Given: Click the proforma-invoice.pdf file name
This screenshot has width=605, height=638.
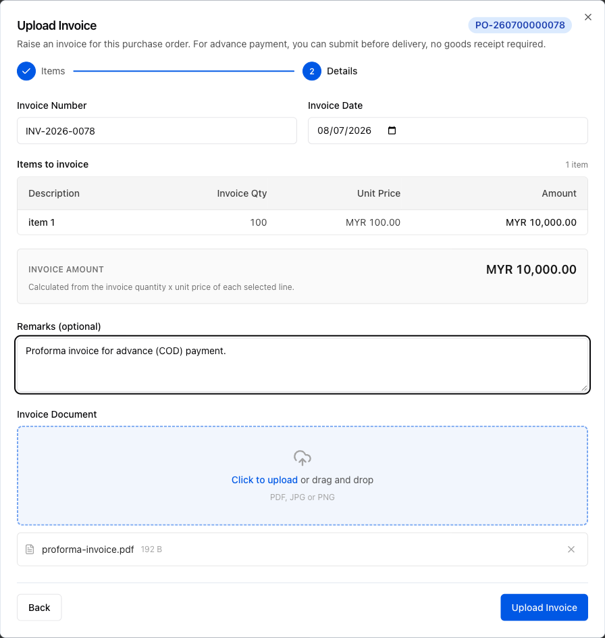Looking at the screenshot, I should (88, 549).
